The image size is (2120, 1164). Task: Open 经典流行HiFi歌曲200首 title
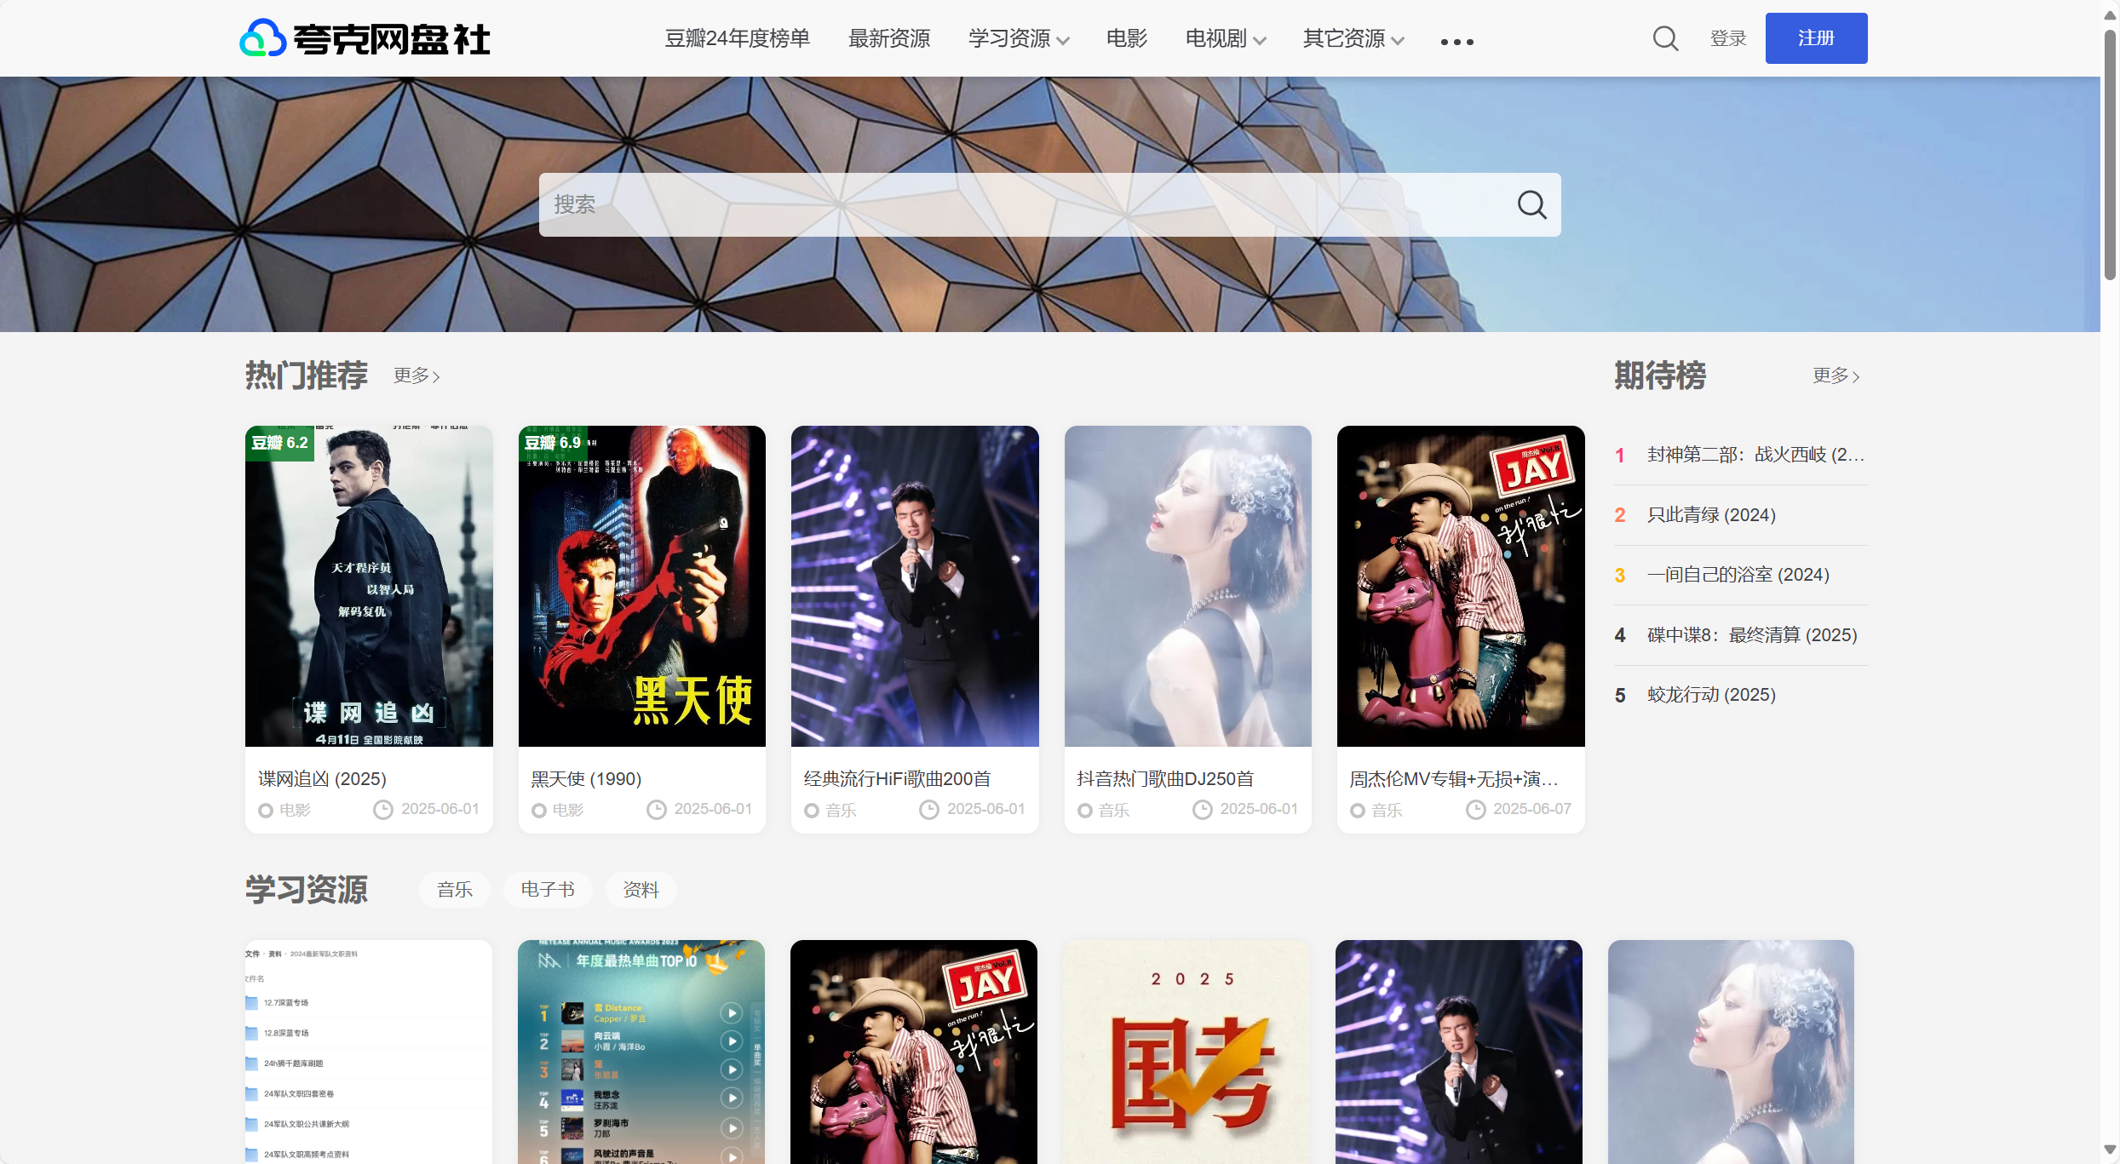tap(897, 779)
